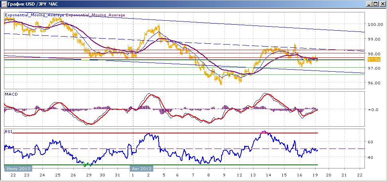Click date 19 on the time axis
Image resolution: width=388 pixels, height=182 pixels.
[x=315, y=175]
